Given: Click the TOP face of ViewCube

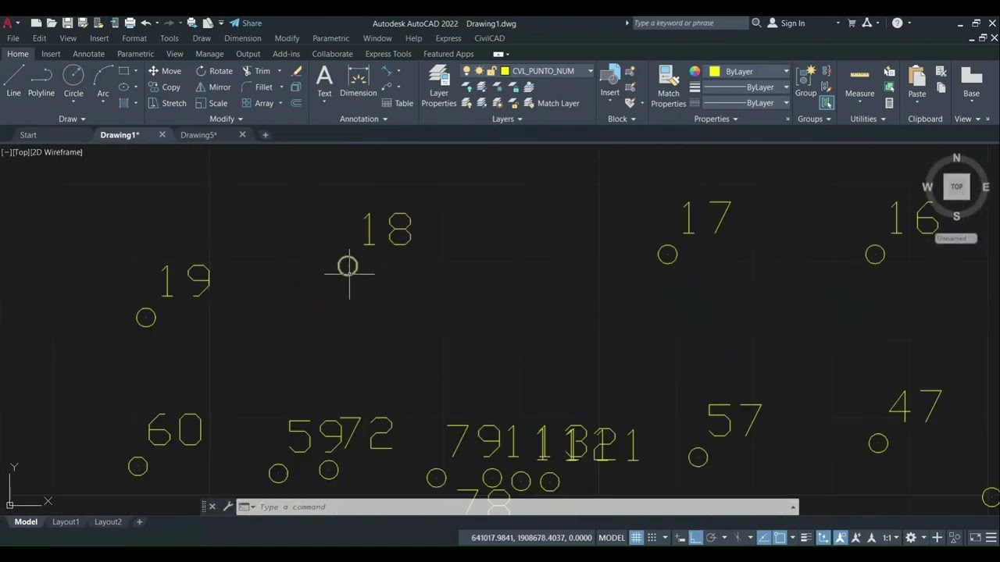Looking at the screenshot, I should (956, 187).
